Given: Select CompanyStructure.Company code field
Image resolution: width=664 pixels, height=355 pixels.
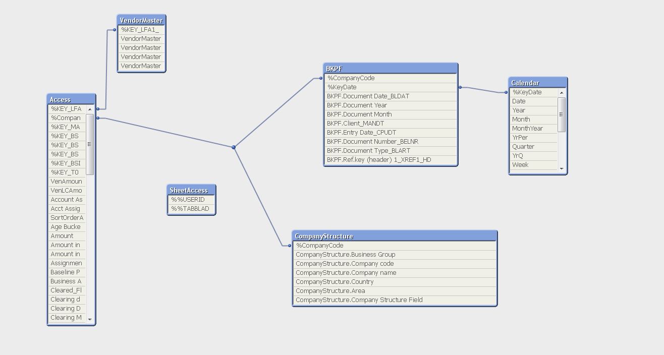Looking at the screenshot, I should pyautogui.click(x=395, y=264).
